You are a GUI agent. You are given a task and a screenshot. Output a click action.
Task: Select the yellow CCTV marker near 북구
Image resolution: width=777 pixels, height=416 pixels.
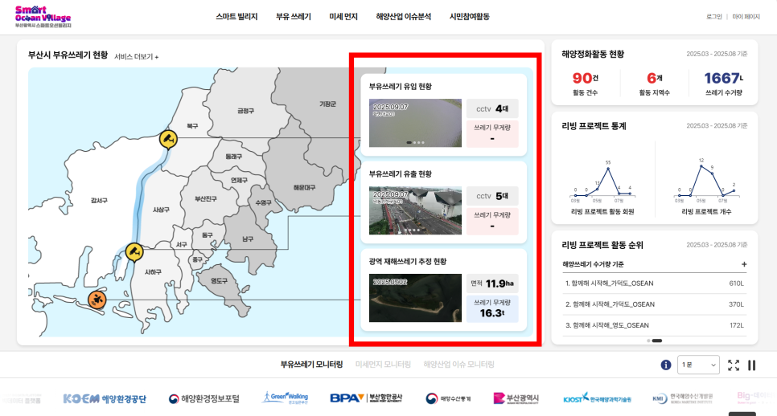(x=168, y=139)
